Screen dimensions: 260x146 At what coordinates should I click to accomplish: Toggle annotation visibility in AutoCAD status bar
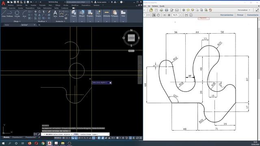click(x=103, y=138)
